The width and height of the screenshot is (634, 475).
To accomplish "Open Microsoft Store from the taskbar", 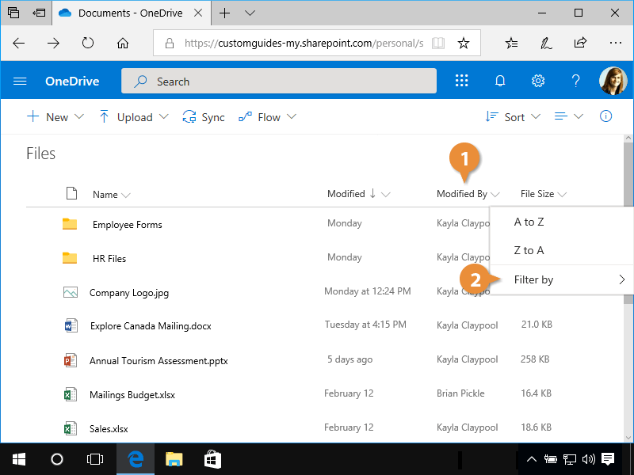I will [x=212, y=459].
